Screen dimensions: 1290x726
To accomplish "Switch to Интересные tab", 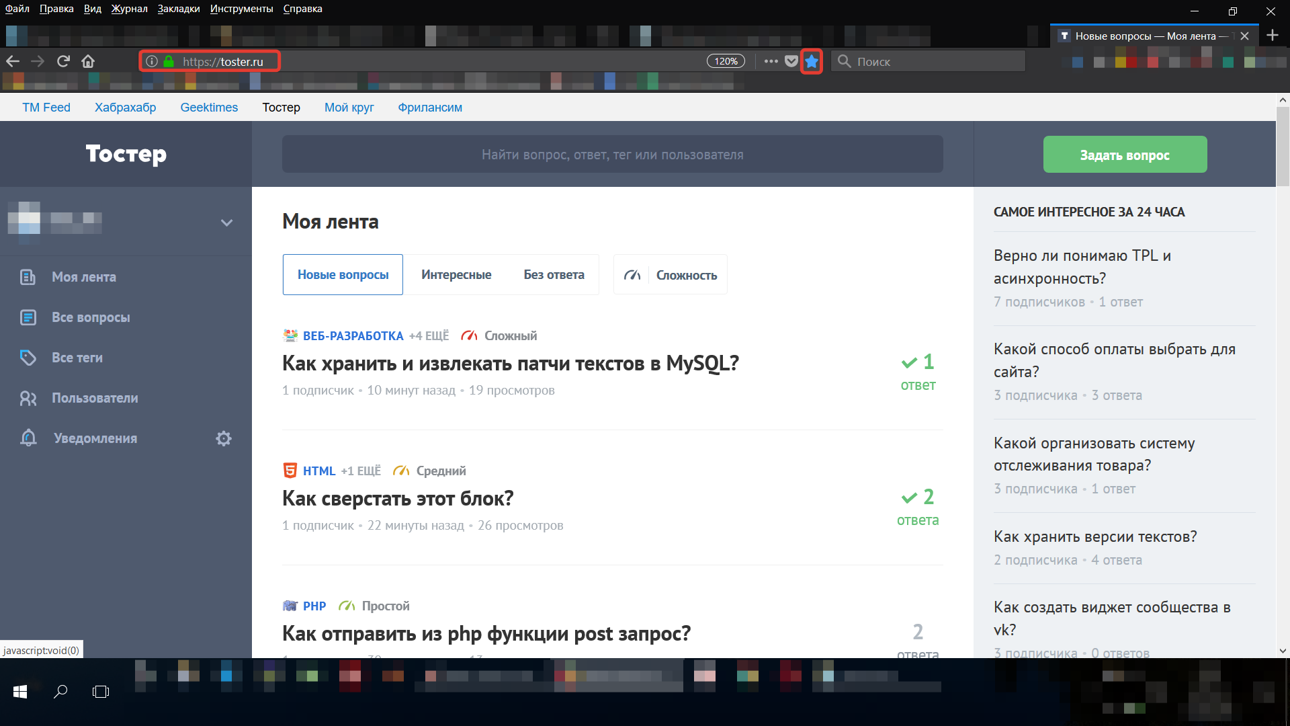I will [x=456, y=274].
